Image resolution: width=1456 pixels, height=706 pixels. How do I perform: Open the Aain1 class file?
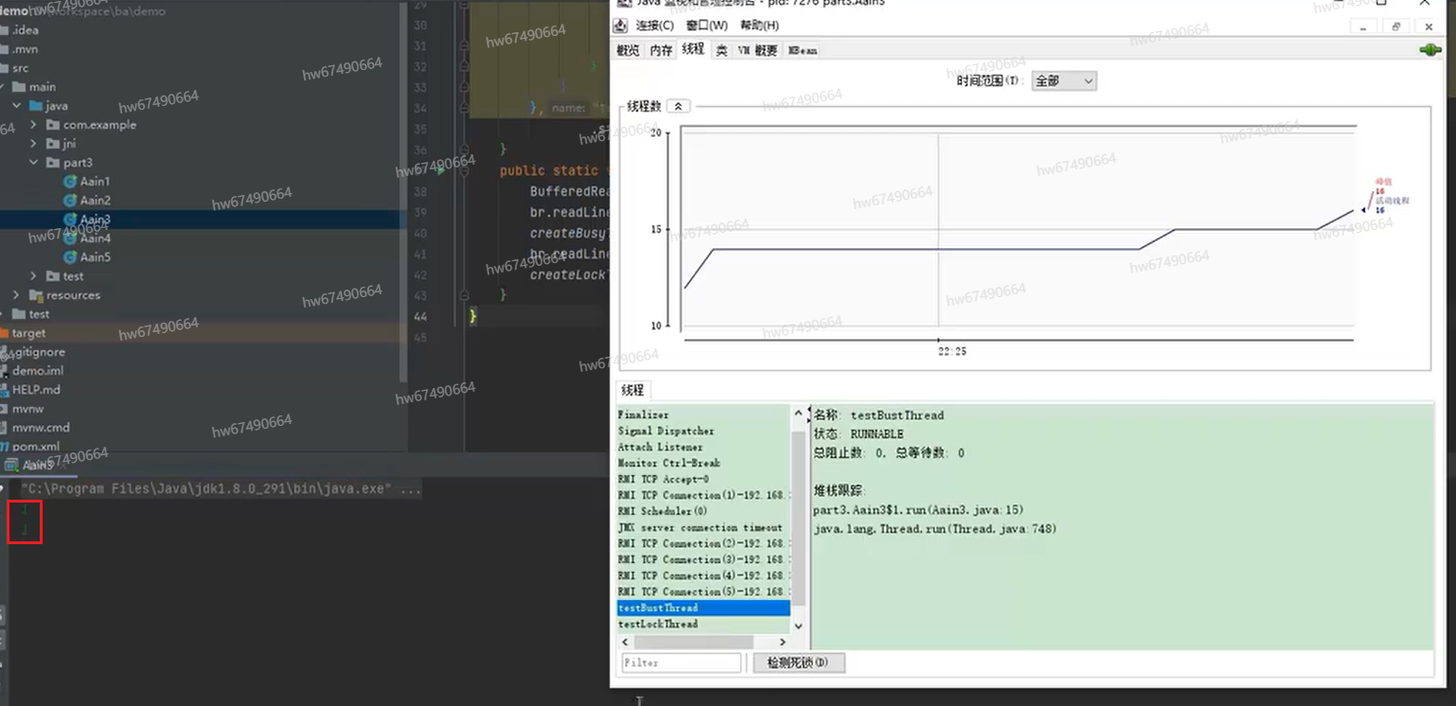click(x=94, y=182)
